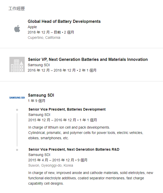
Task: Click the 2018 年 12 月 – 目前 date range
Action: (x=44, y=32)
